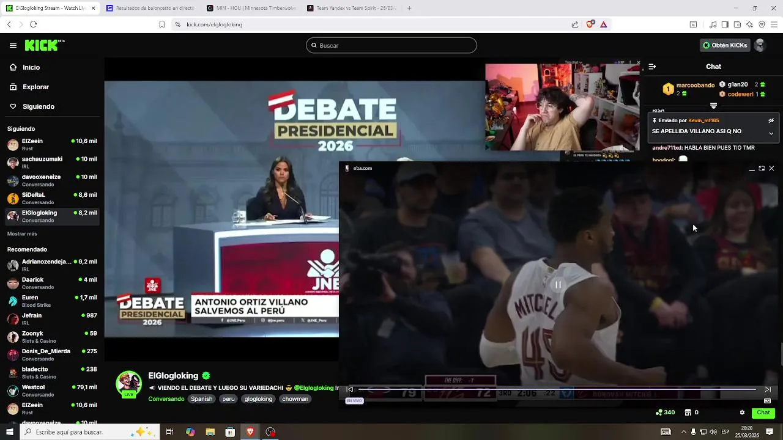Expand the pinned message chevron
Screen dimensions: 783x440
tap(771, 133)
